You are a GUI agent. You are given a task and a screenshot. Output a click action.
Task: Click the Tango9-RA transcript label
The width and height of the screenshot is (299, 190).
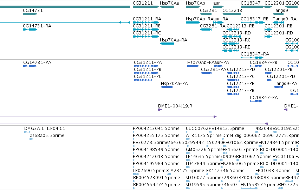click(285, 19)
